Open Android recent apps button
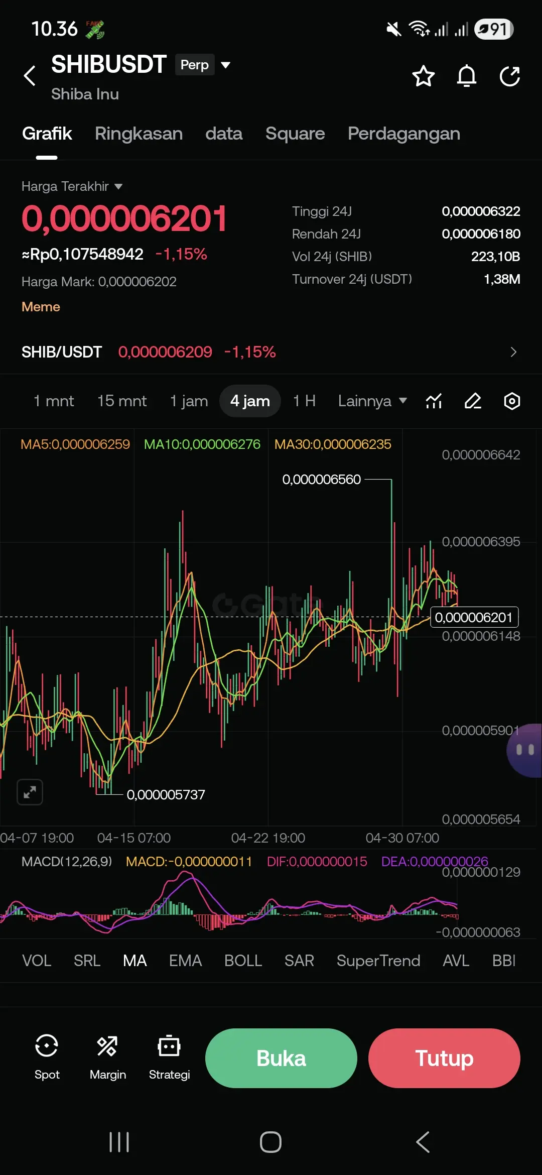 (119, 1142)
